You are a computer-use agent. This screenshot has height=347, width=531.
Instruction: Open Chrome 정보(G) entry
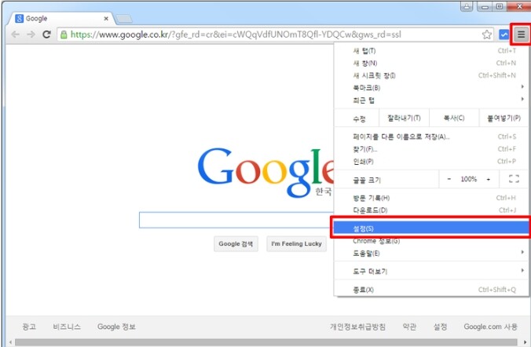coord(430,241)
